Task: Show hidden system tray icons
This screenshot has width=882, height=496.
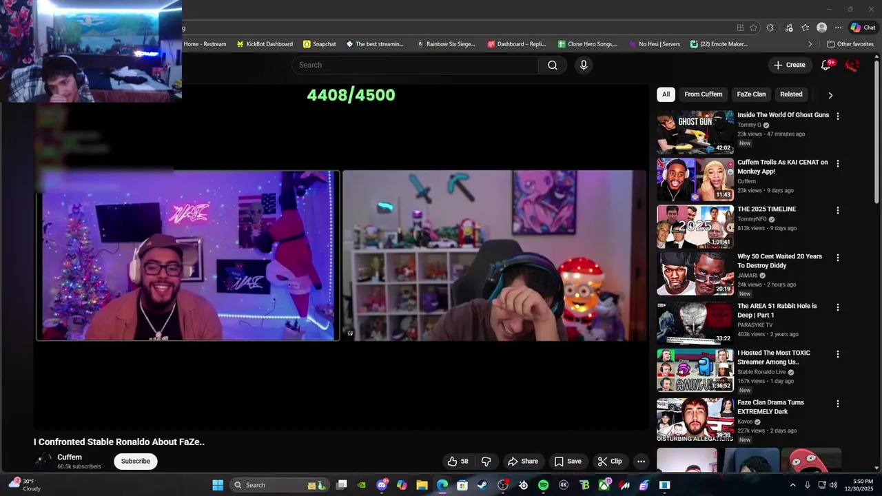Action: click(x=792, y=485)
